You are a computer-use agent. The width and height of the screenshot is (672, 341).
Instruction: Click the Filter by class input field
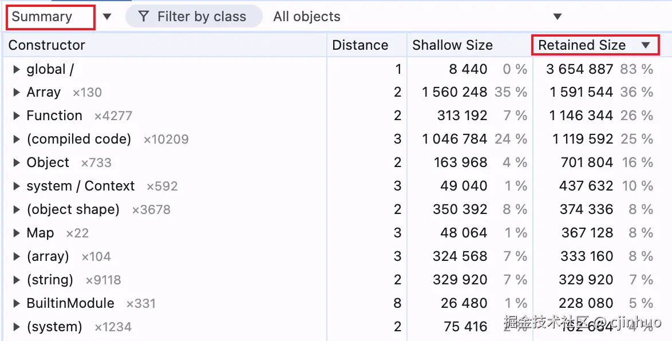click(201, 17)
